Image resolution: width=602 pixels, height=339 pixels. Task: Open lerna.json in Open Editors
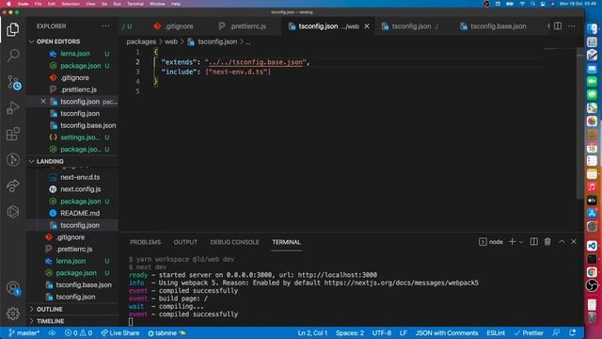coord(75,54)
